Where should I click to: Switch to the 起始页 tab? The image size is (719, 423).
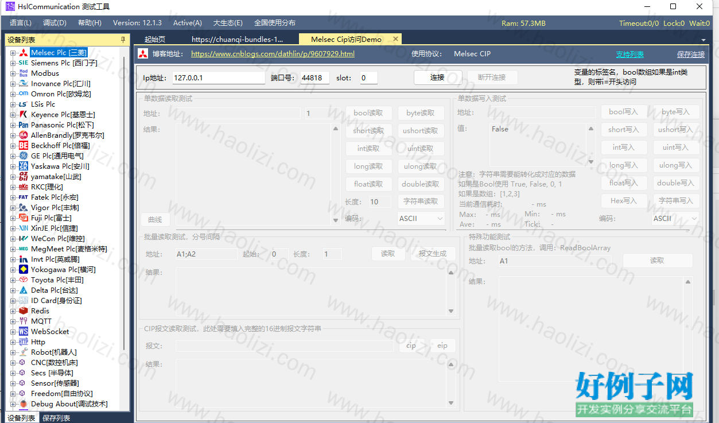[155, 40]
